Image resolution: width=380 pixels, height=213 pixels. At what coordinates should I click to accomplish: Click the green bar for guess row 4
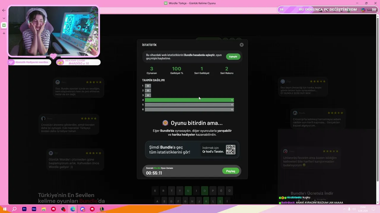(x=189, y=100)
